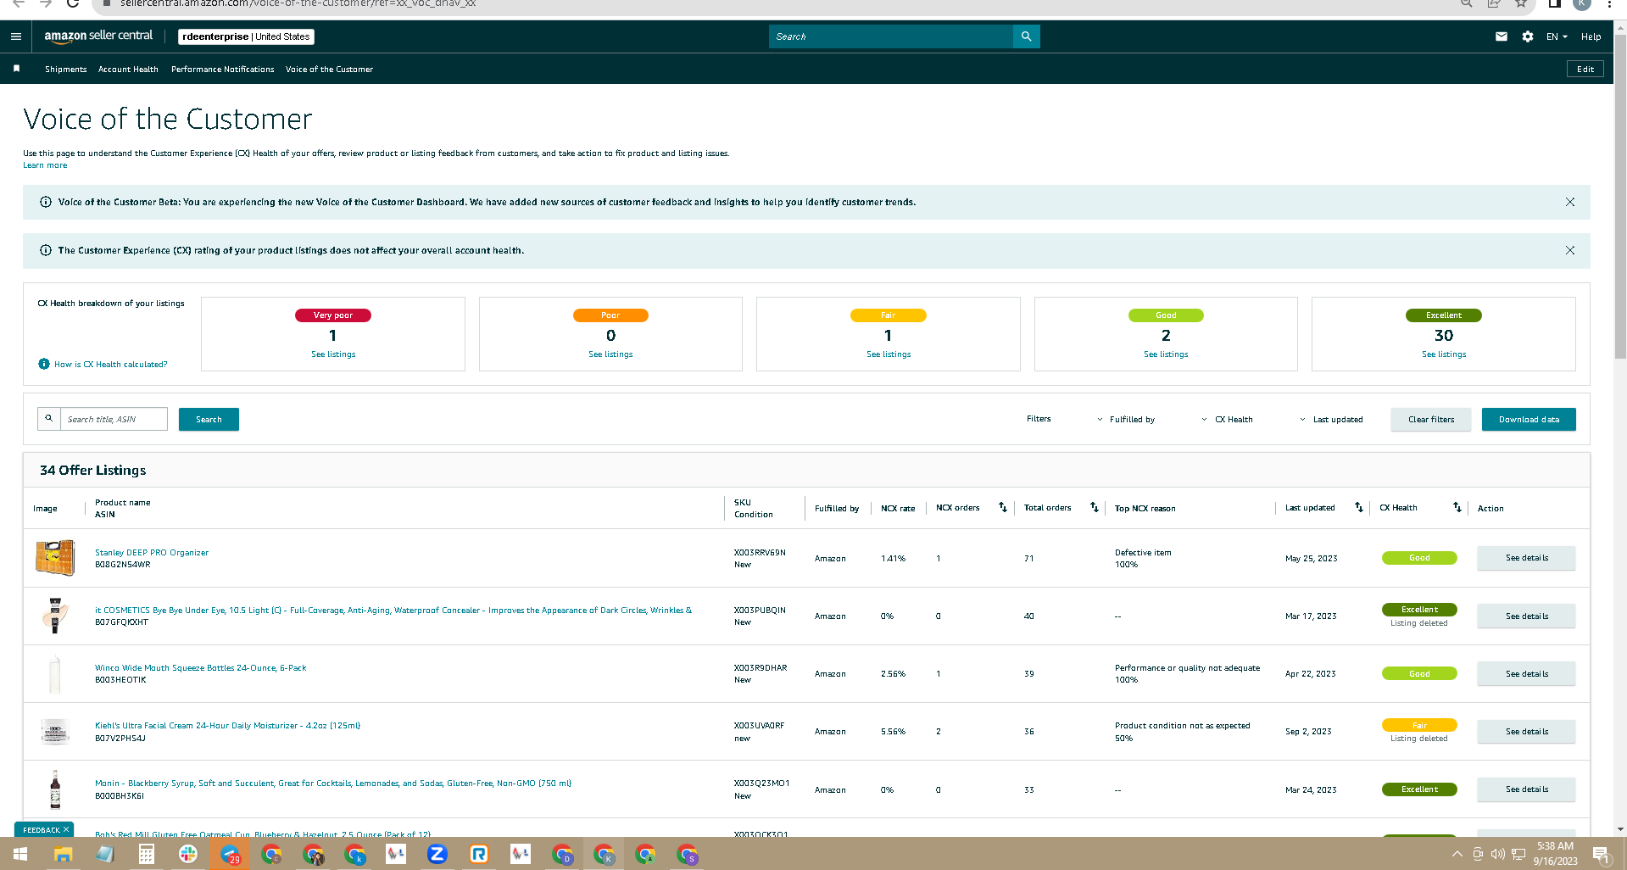Dismiss the Voice of the Customer Beta banner
The height and width of the screenshot is (870, 1627).
click(1570, 202)
